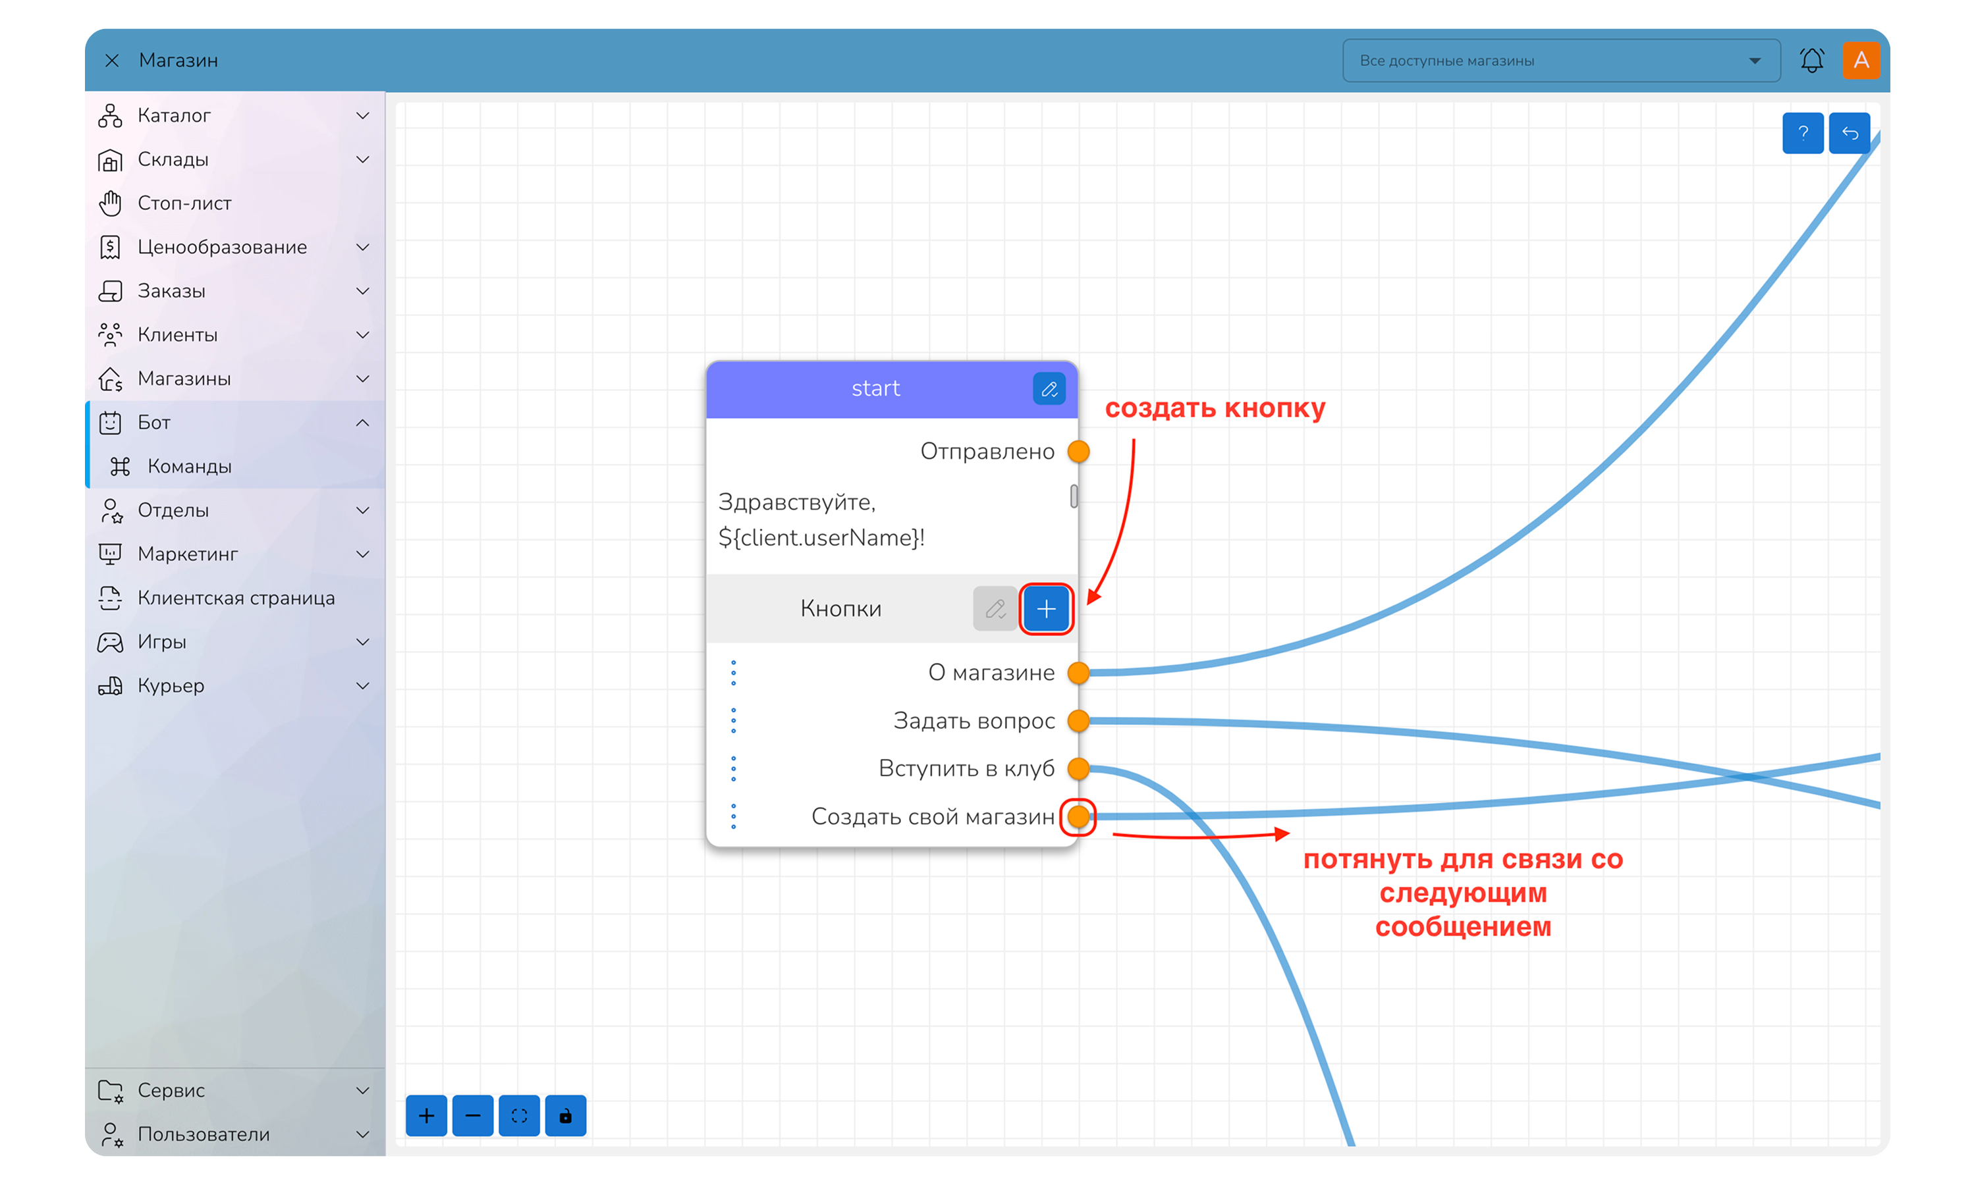Open Клиентская страница link

[x=236, y=598]
